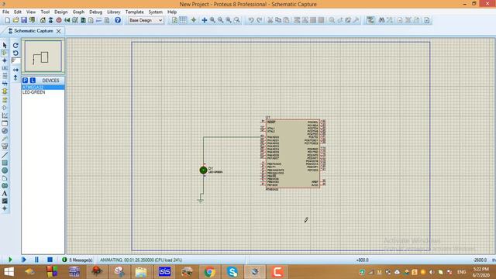This screenshot has width=496, height=279.
Task: Click the Play simulation button
Action: point(10,260)
